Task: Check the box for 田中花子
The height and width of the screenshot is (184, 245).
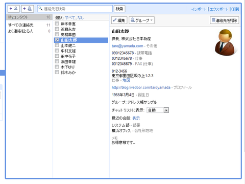Action: click(57, 56)
